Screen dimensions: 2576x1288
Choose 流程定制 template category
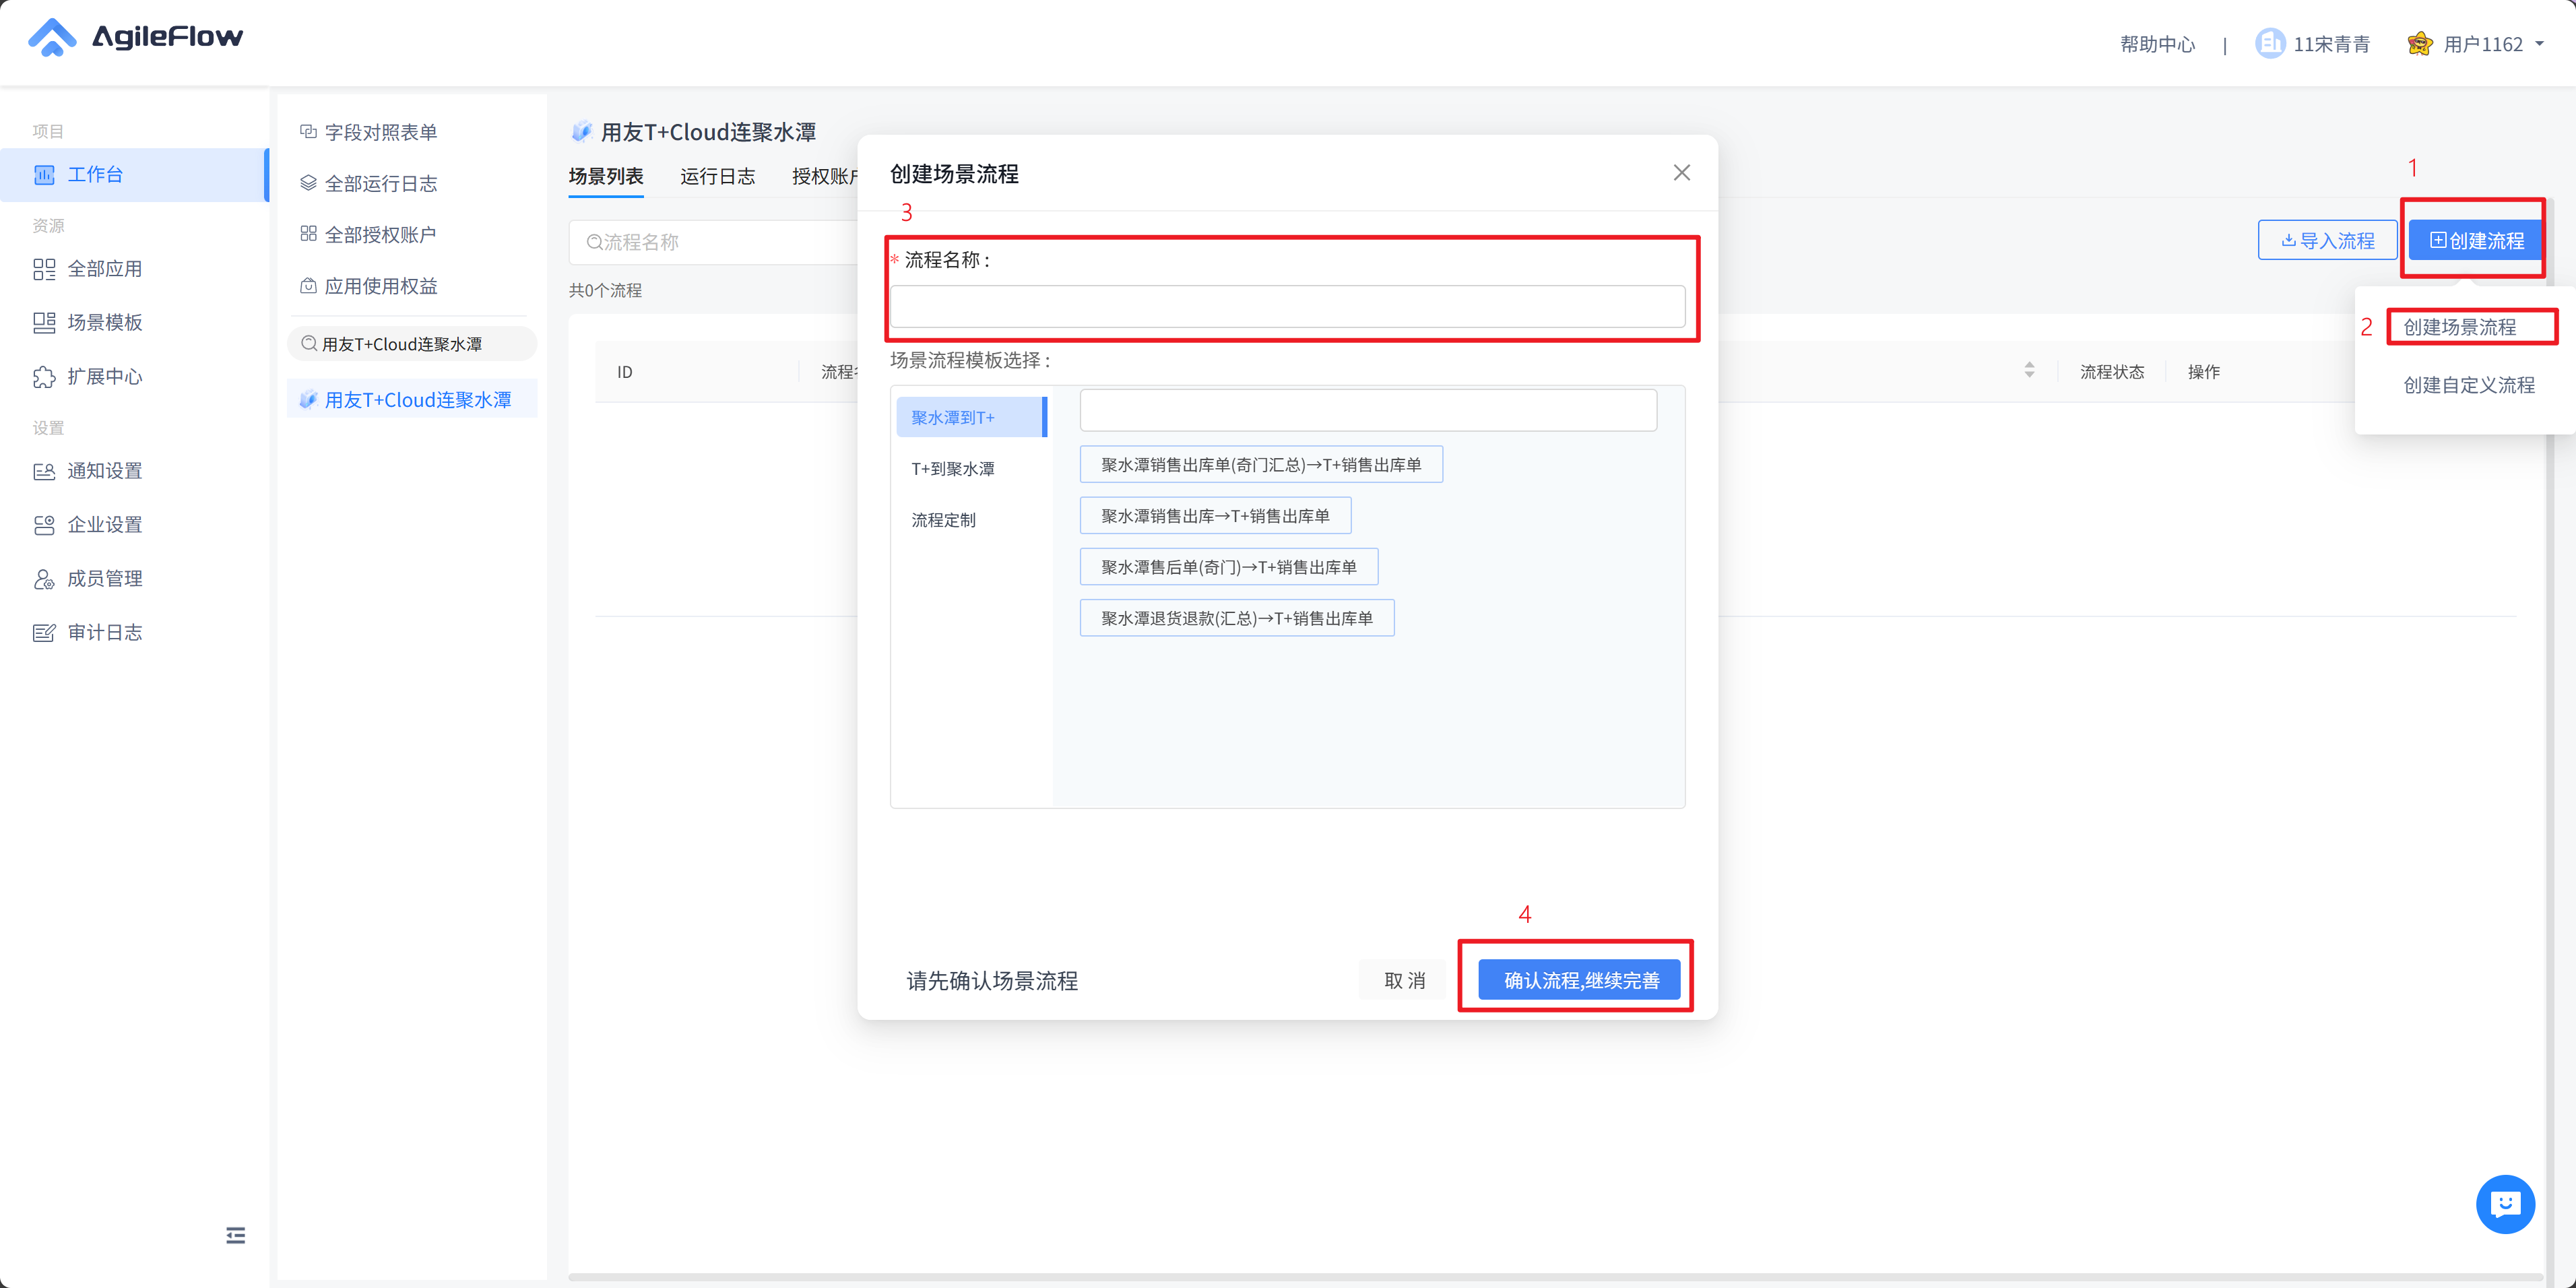(943, 520)
